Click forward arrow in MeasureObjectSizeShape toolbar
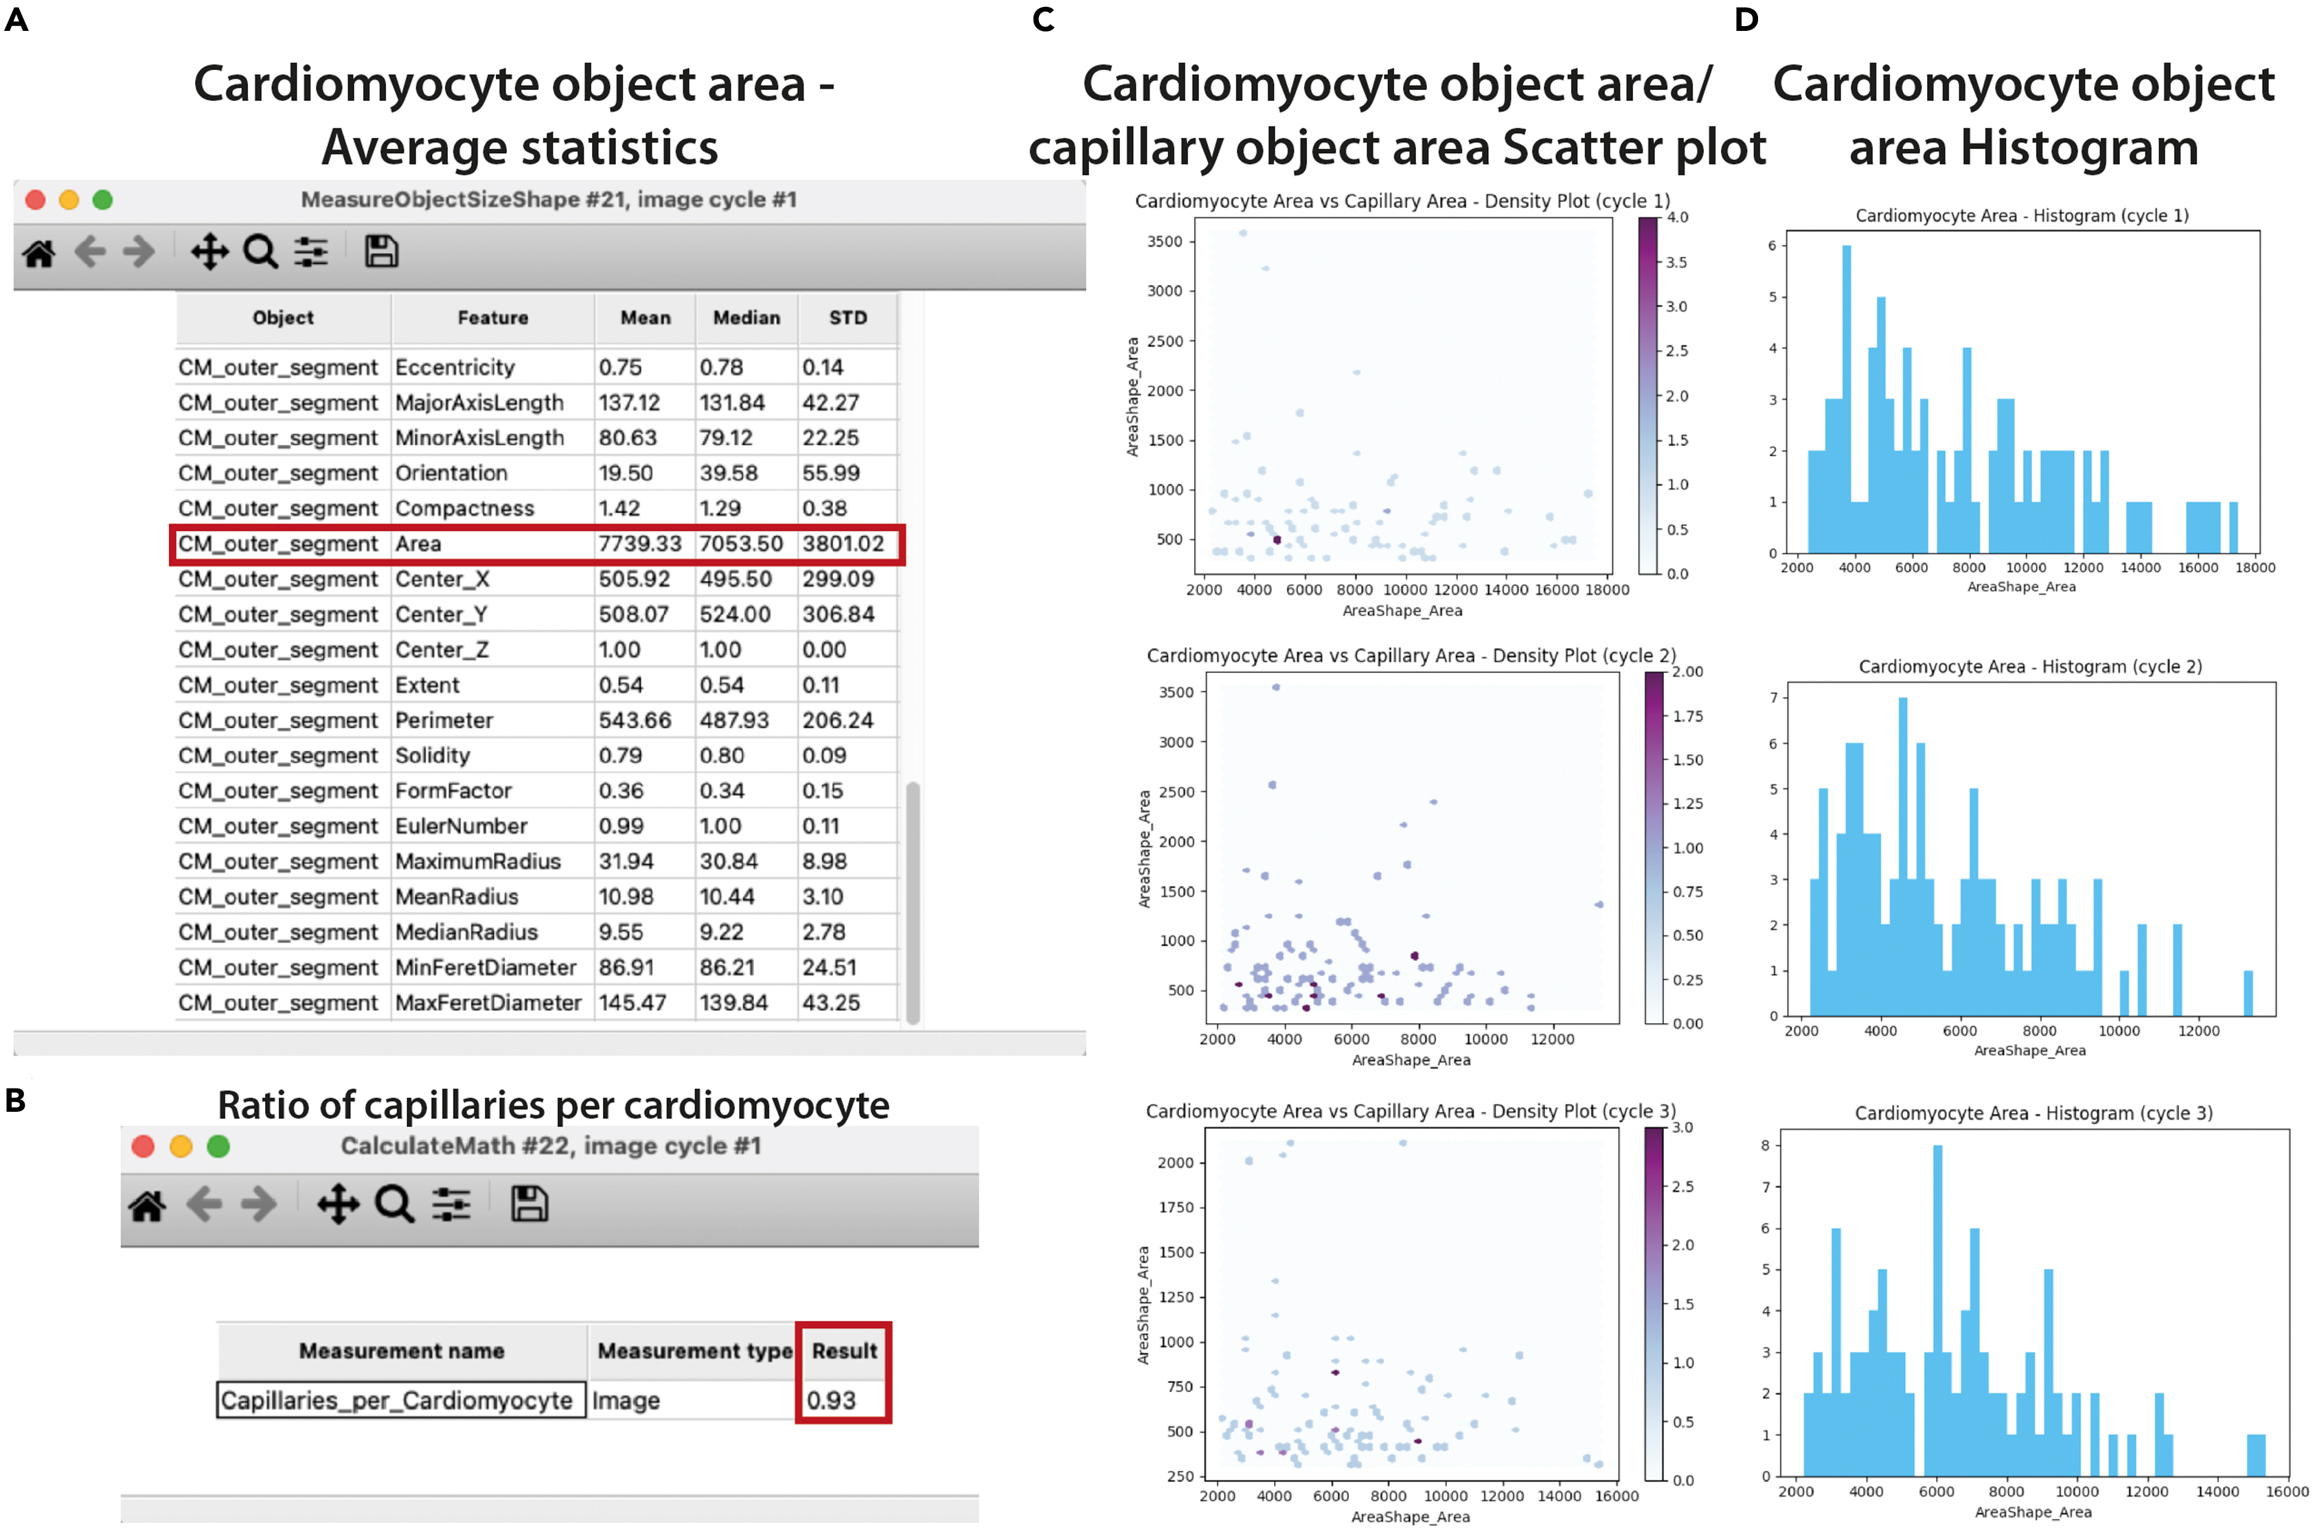 pyautogui.click(x=139, y=252)
